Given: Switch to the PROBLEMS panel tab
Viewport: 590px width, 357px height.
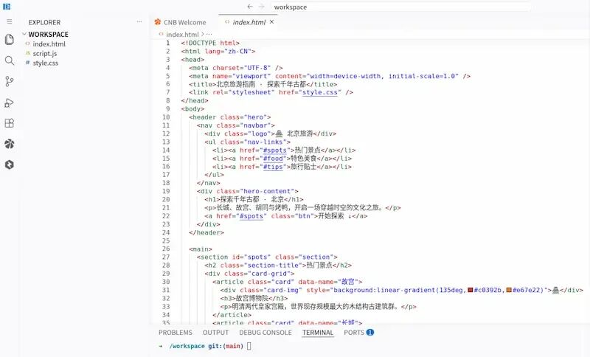Looking at the screenshot, I should pyautogui.click(x=176, y=333).
